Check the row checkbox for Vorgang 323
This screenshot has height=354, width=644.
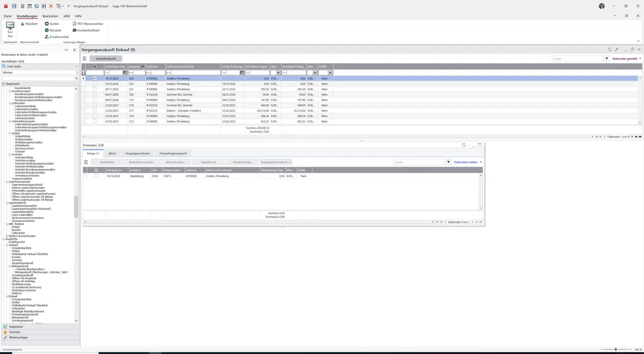click(95, 84)
